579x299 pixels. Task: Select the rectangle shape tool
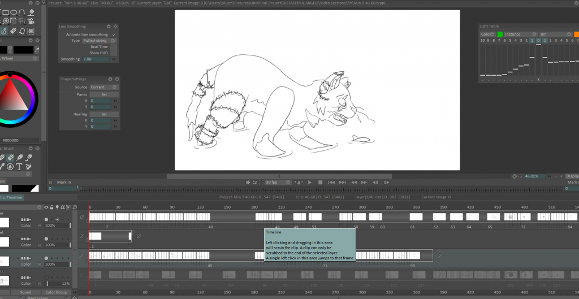click(x=6, y=12)
